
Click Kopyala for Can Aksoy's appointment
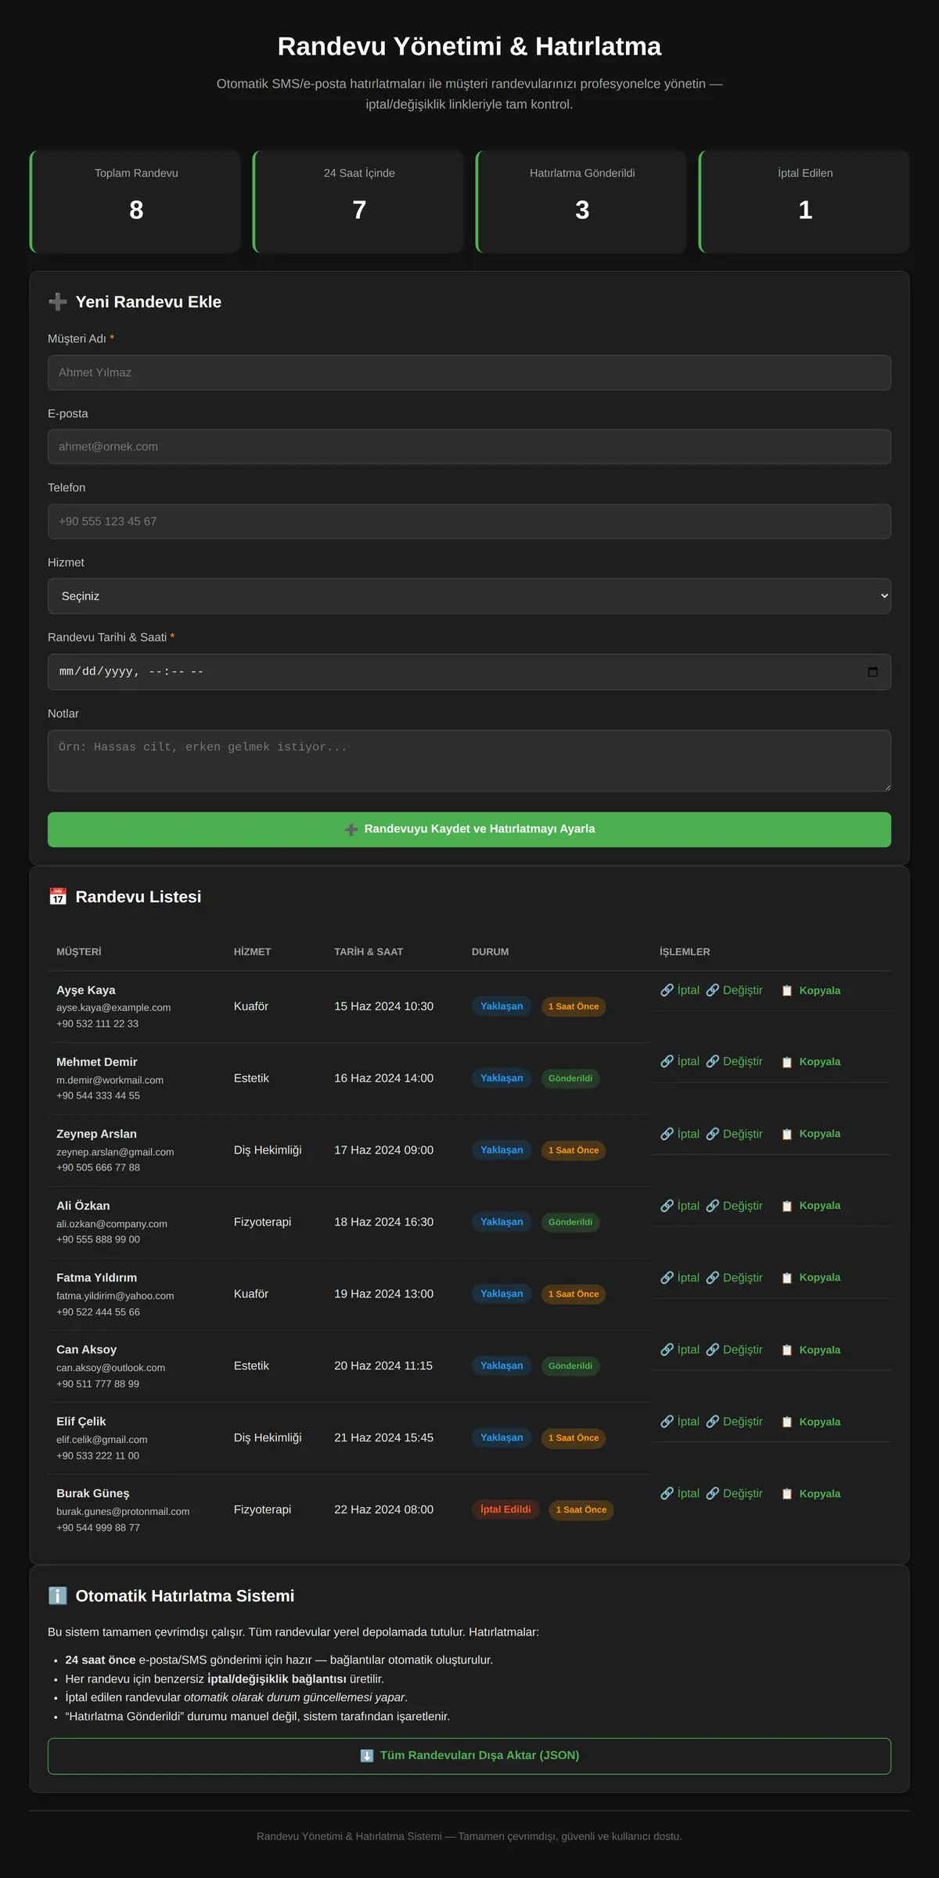pos(810,1350)
